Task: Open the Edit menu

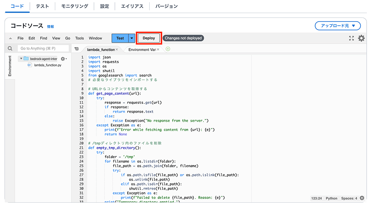Action: coord(32,38)
